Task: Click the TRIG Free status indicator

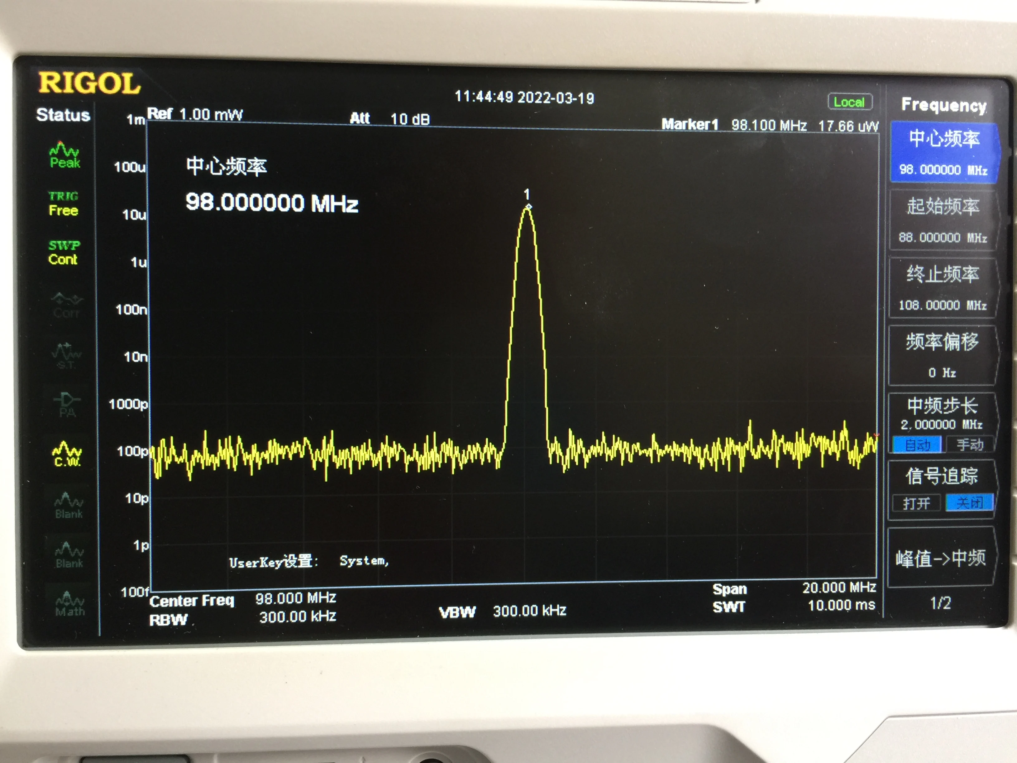Action: click(x=64, y=204)
